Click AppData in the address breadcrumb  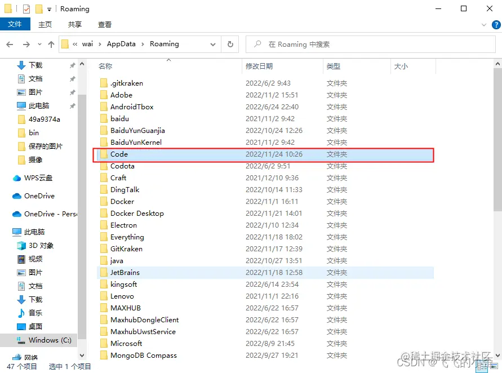(121, 44)
